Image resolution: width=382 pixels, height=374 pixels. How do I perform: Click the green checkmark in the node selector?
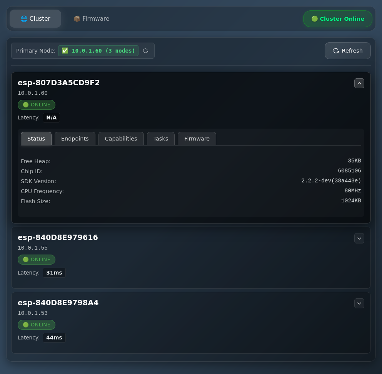(x=65, y=50)
